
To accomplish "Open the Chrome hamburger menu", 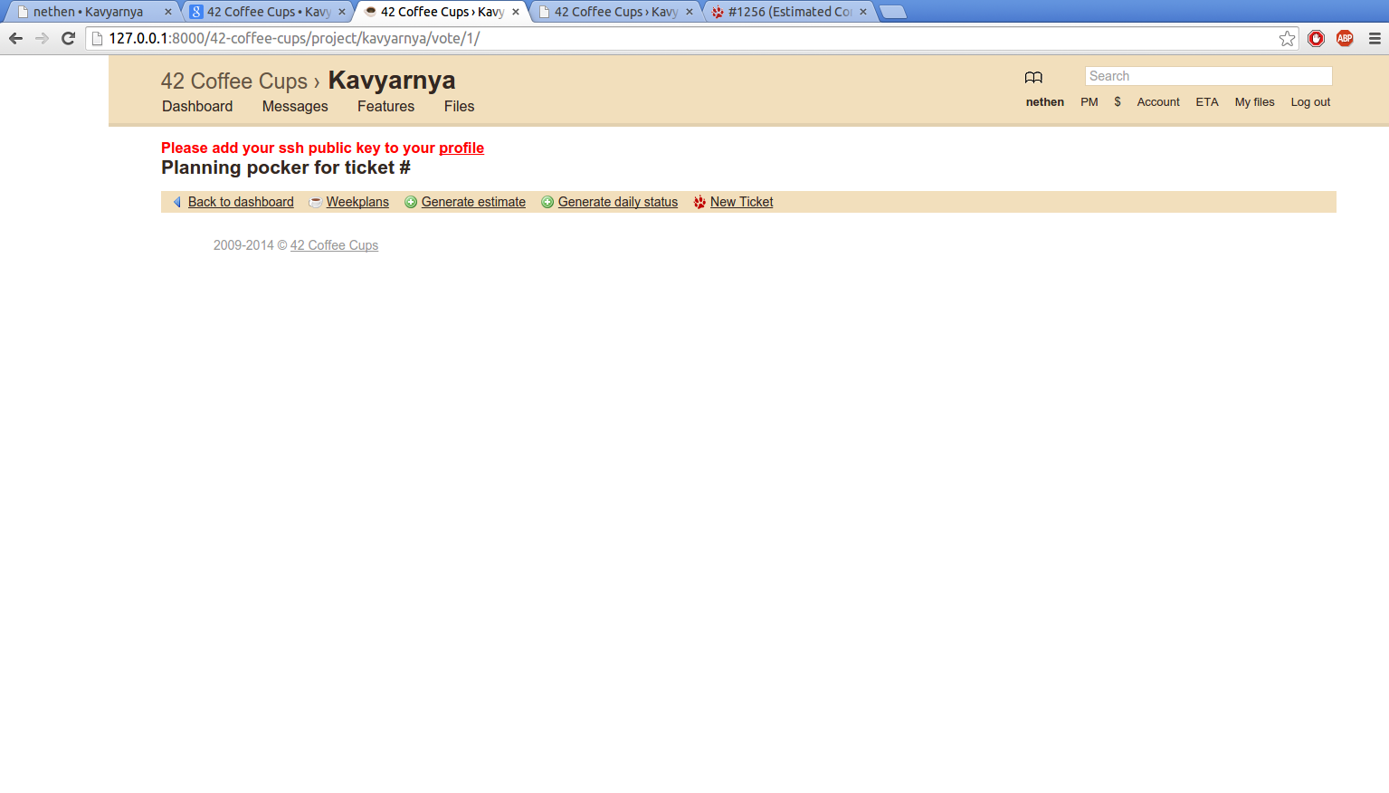I will pyautogui.click(x=1375, y=38).
